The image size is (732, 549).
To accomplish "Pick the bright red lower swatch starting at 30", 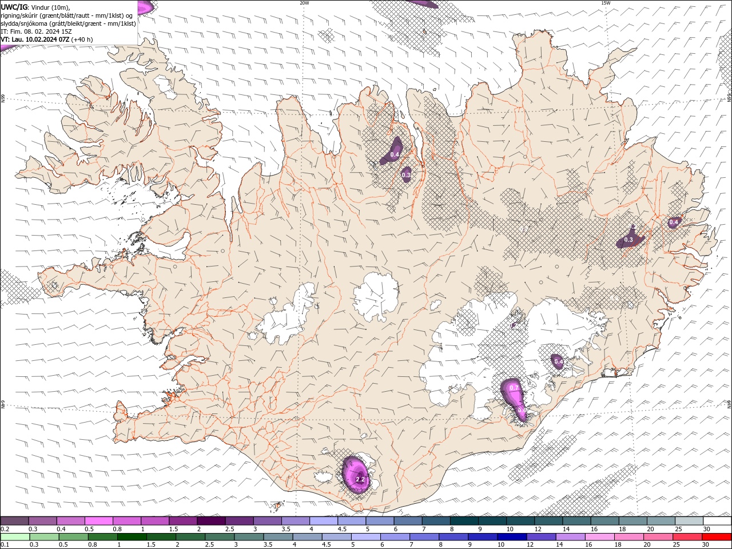I will tap(717, 537).
